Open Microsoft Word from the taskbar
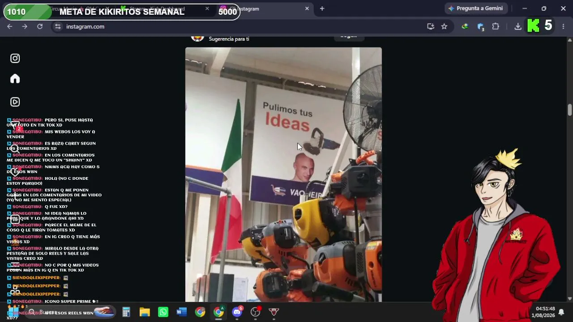Screen dimensions: 573x322 tap(181, 312)
